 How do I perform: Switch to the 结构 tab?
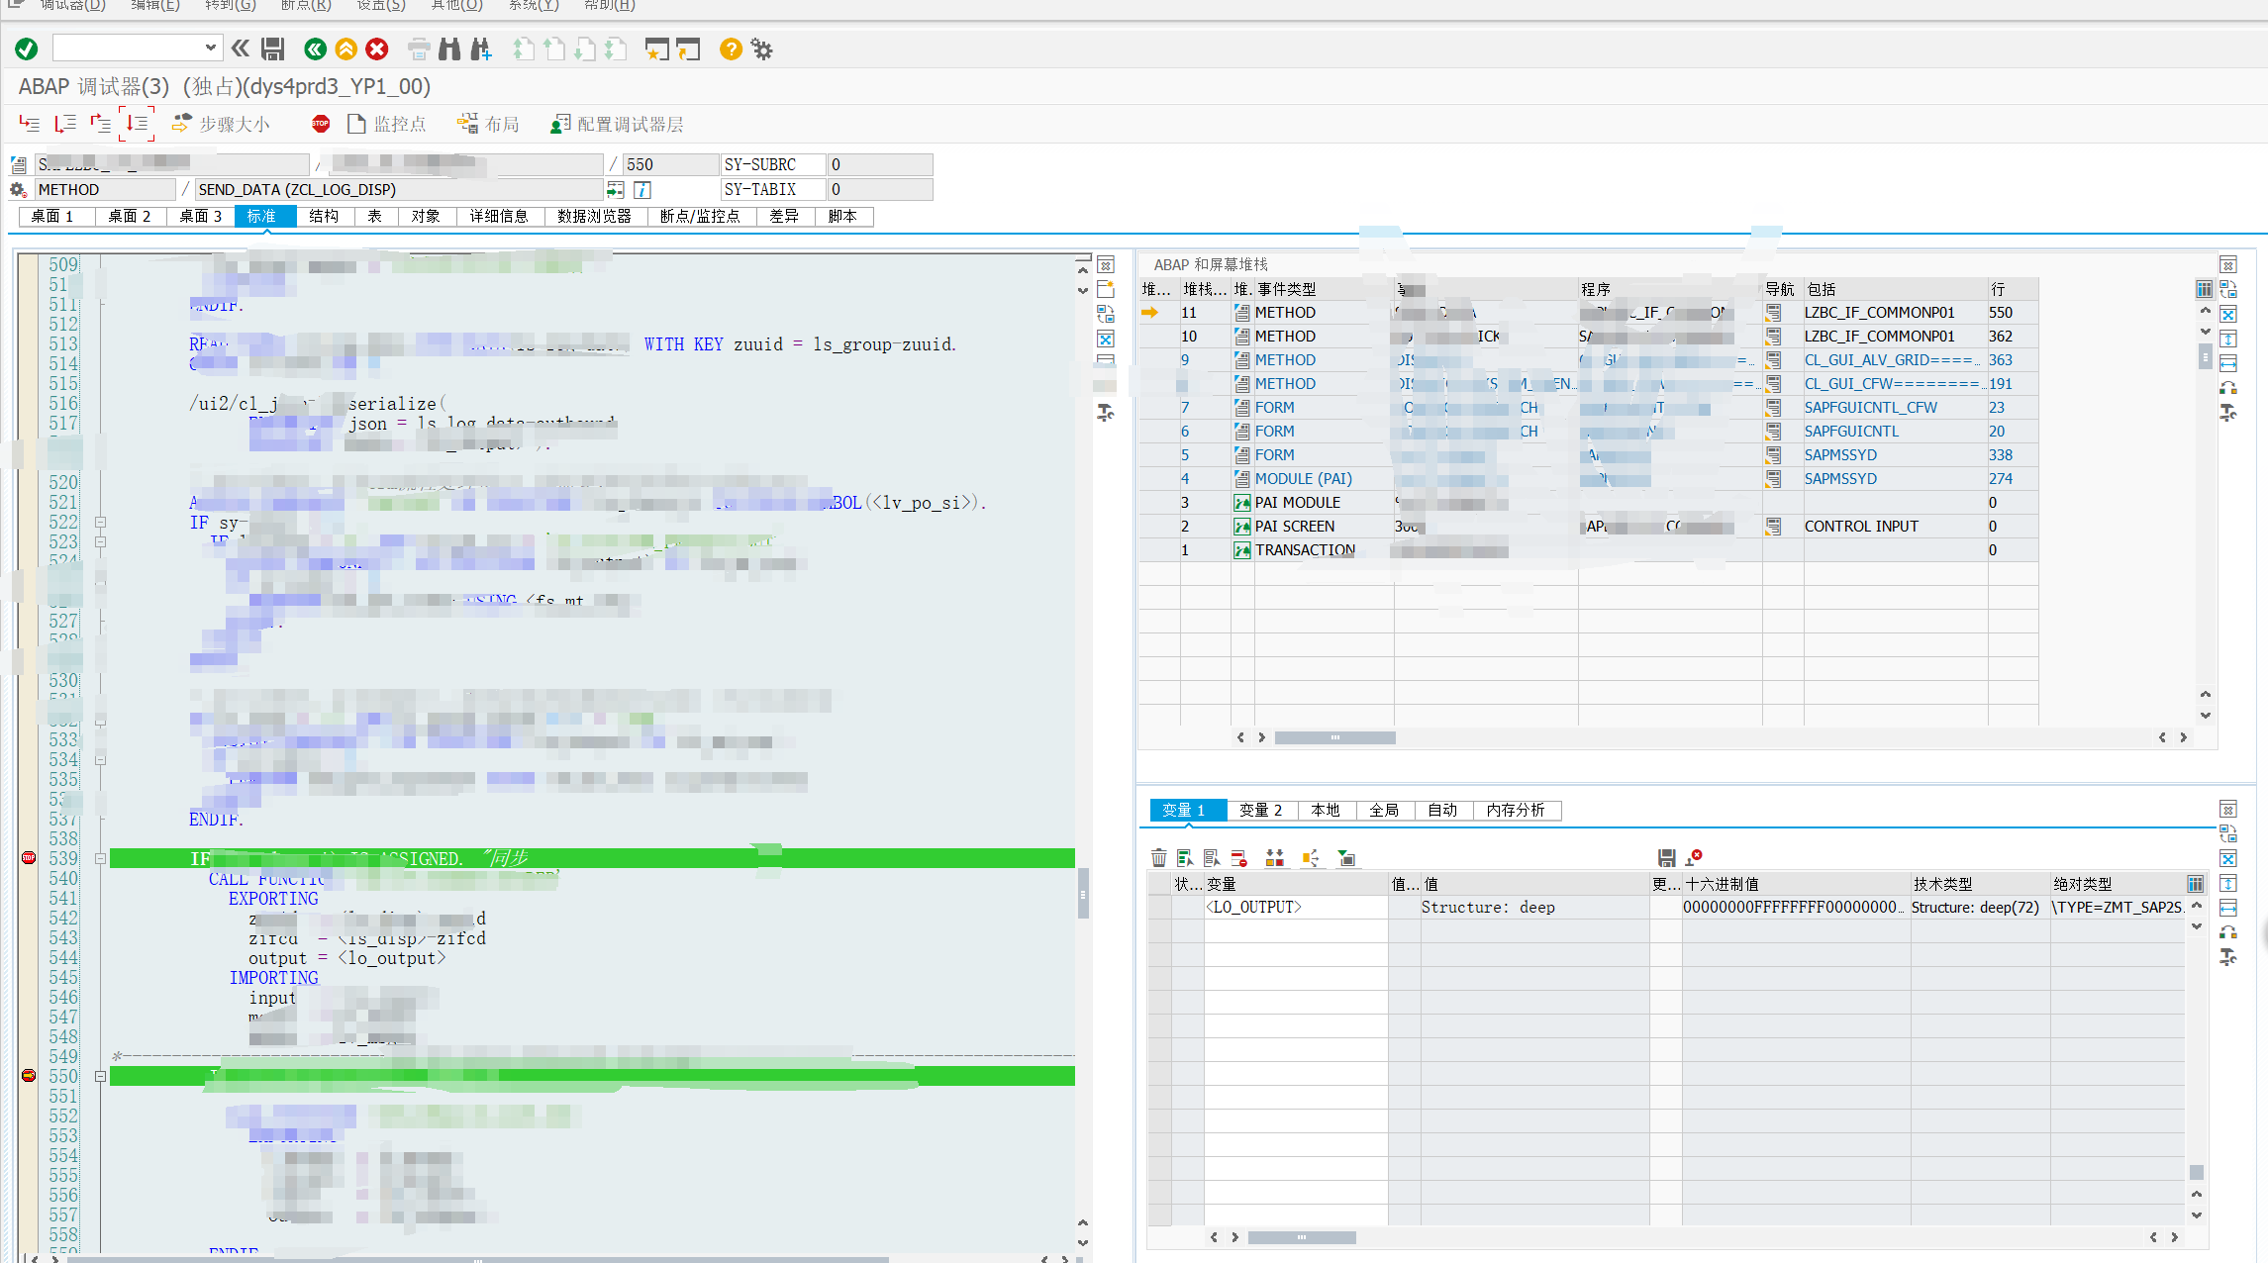[324, 216]
